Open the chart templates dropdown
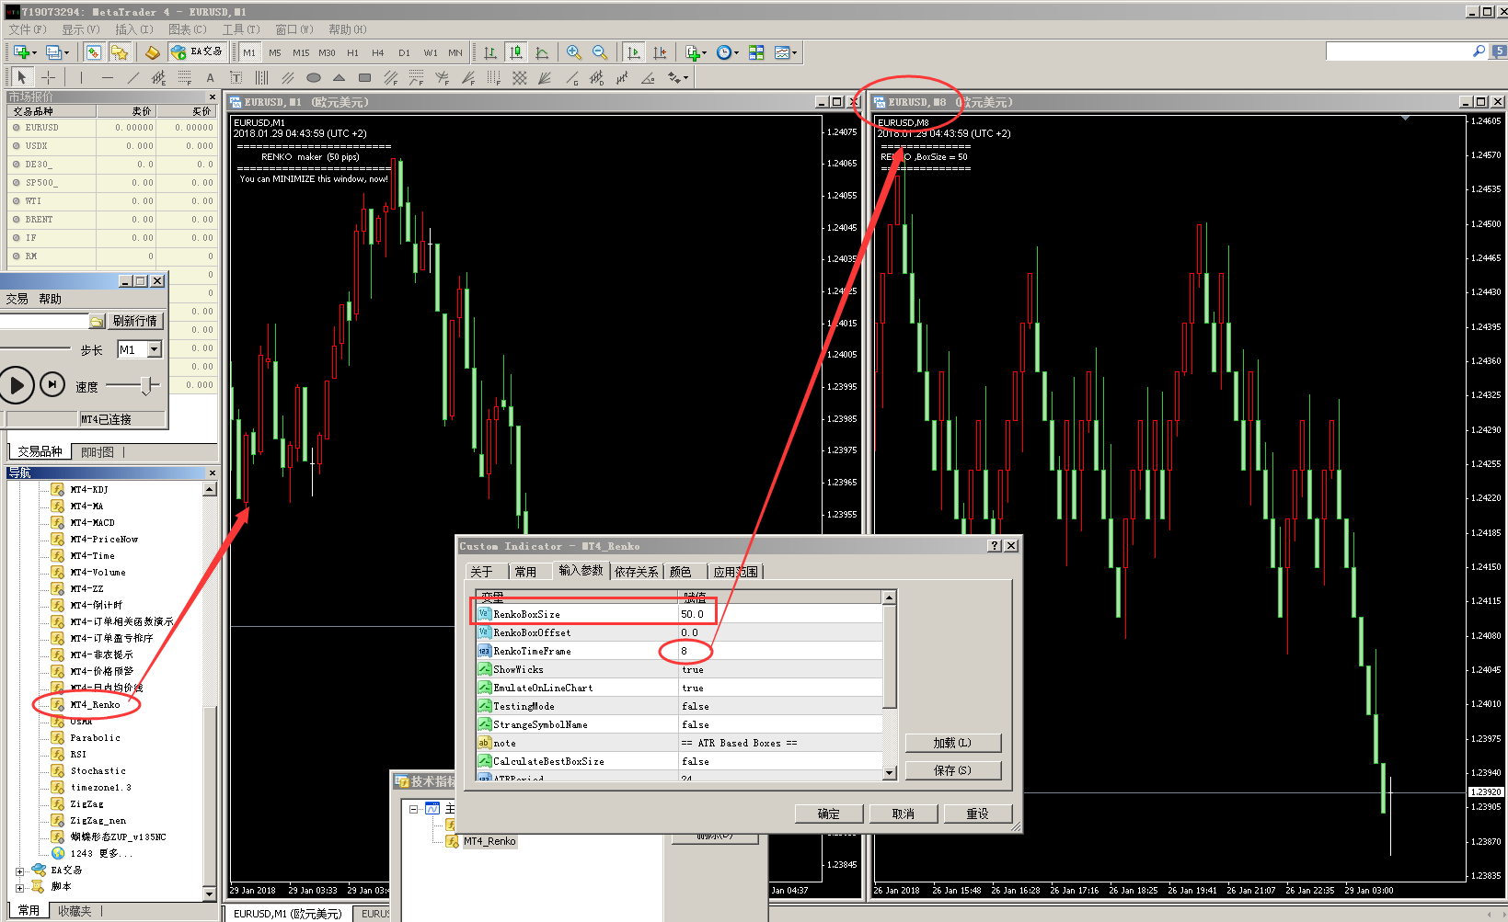This screenshot has height=922, width=1508. [785, 52]
